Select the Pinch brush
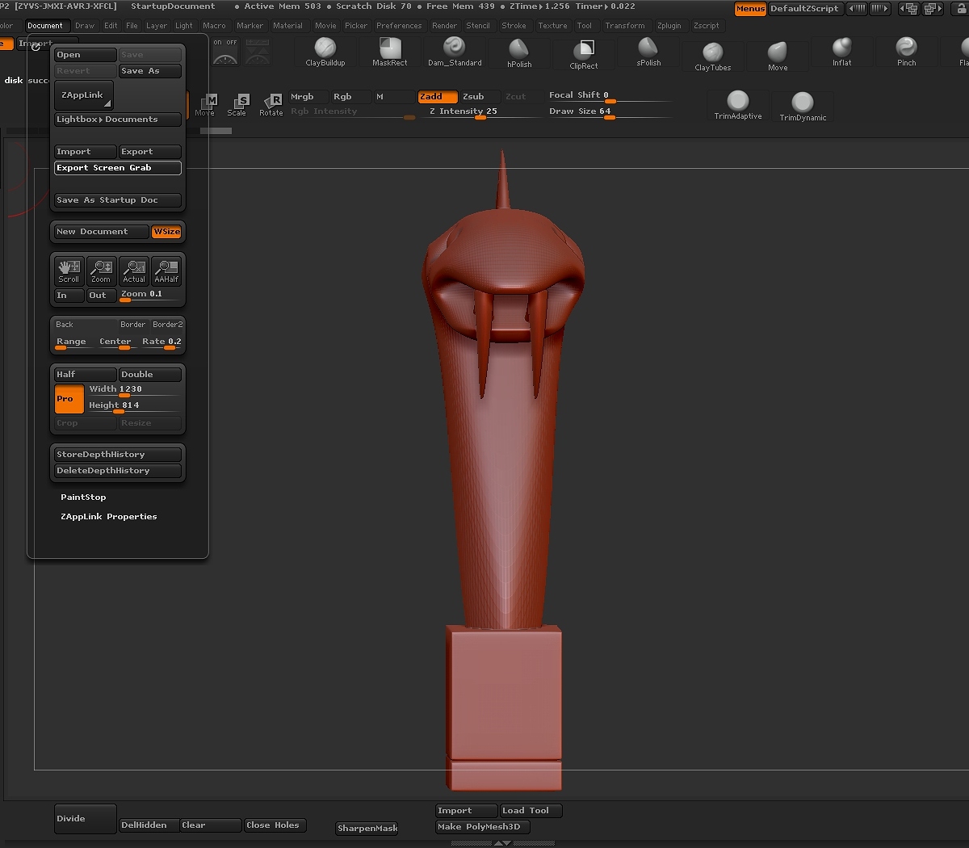 point(907,52)
